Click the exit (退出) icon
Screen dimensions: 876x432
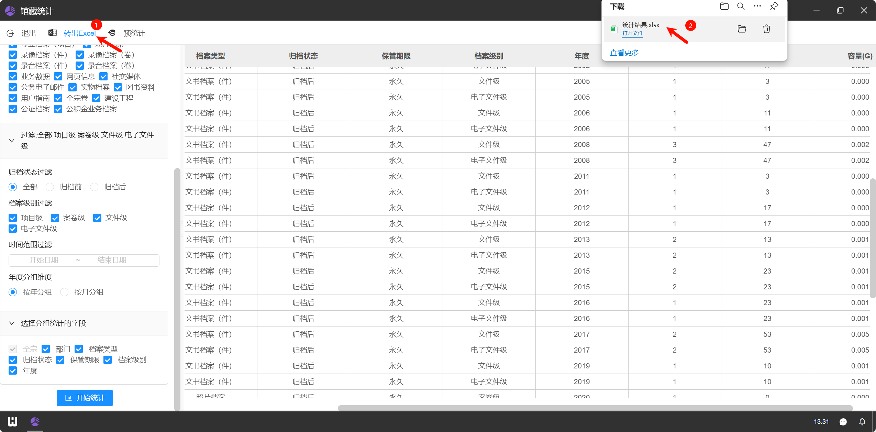pos(10,33)
